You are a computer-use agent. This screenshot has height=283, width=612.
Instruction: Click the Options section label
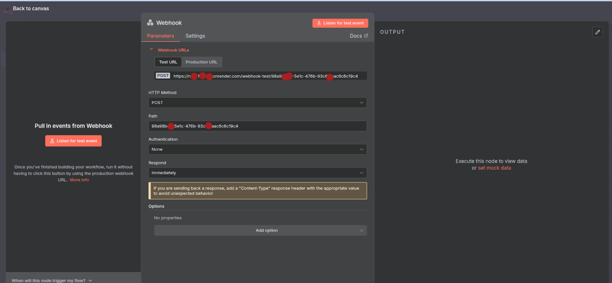coord(157,206)
